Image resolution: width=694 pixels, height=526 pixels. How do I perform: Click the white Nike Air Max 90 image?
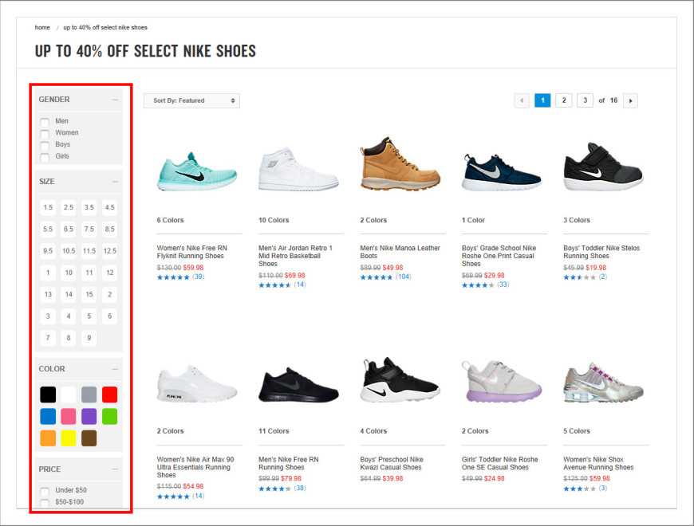197,383
